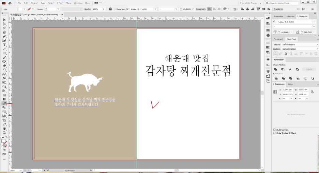
Task: Open the Effect menu
Action: [x=60, y=3]
